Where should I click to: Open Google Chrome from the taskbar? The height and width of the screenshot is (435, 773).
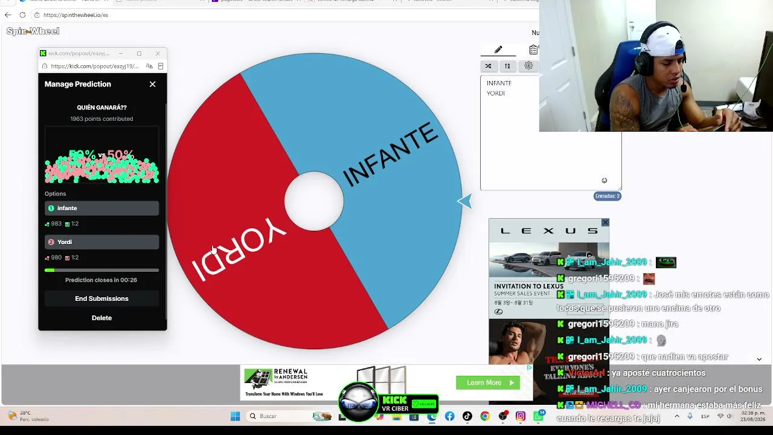coord(485,416)
